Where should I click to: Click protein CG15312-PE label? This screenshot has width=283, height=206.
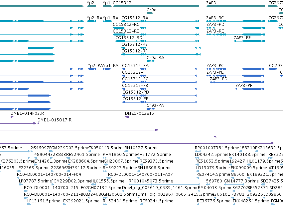[x=135, y=99]
